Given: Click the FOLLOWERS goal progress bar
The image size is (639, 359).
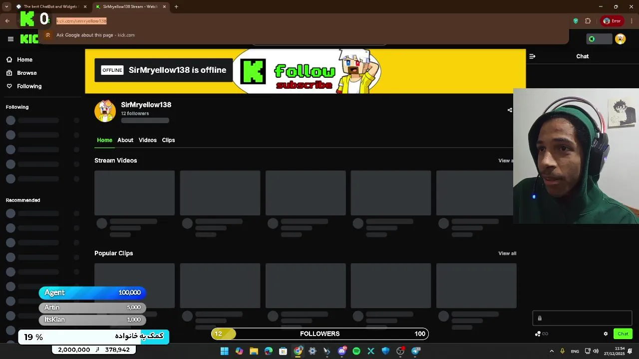Looking at the screenshot, I should pos(320,334).
